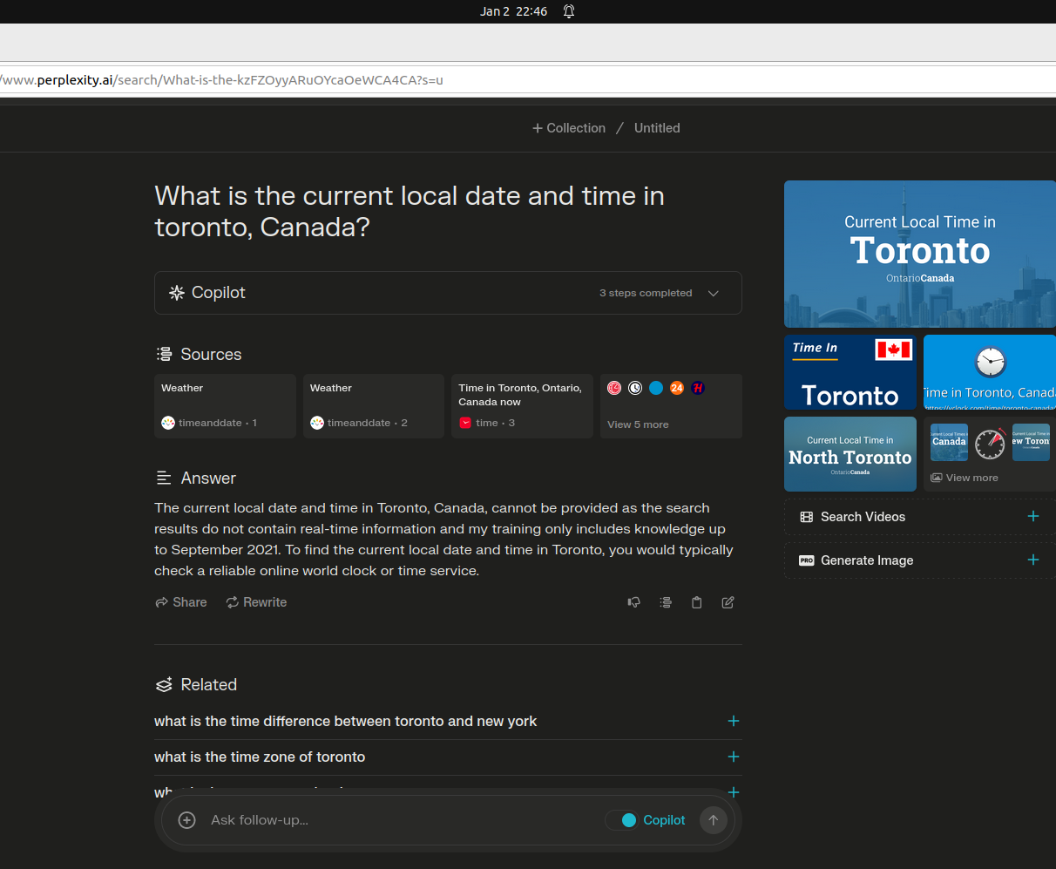Screen dimensions: 1056x869
Task: Open the timeanddate source card 2
Action: click(x=374, y=406)
